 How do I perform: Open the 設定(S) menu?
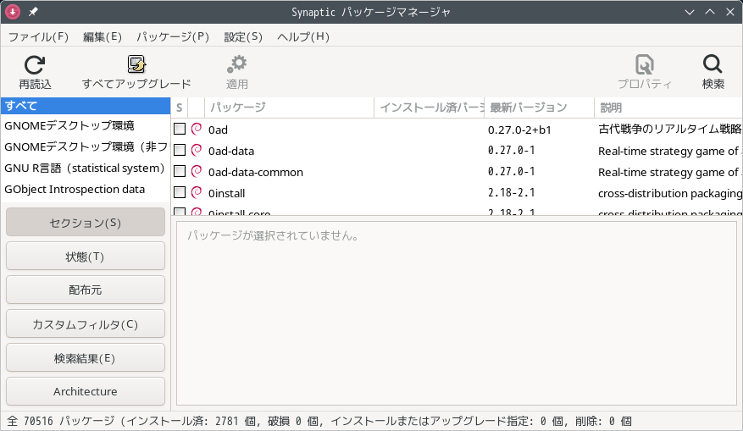pyautogui.click(x=243, y=37)
